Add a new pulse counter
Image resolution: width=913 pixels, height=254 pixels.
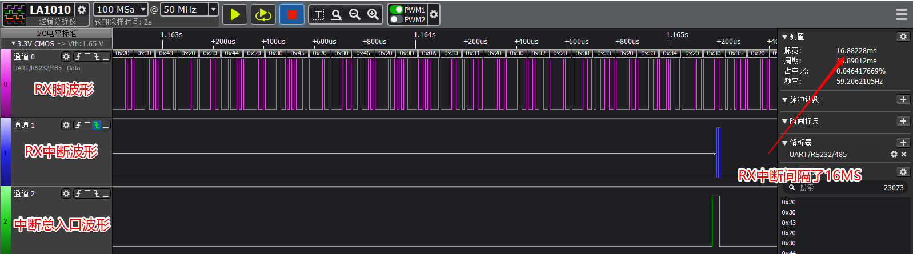pos(903,99)
